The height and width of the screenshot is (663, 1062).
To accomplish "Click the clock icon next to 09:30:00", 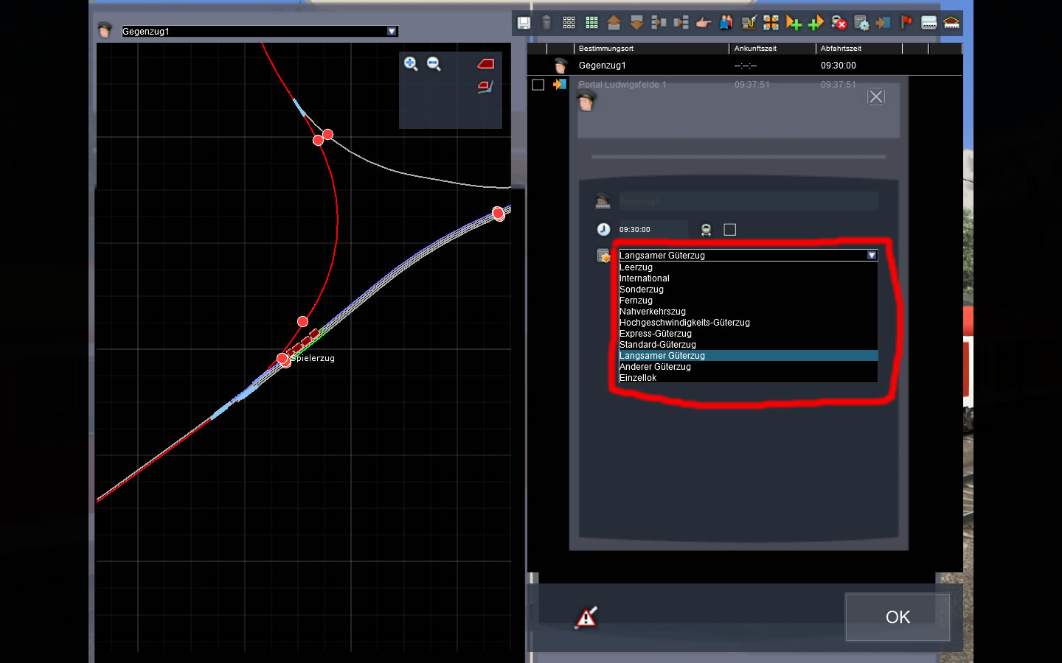I will click(603, 229).
